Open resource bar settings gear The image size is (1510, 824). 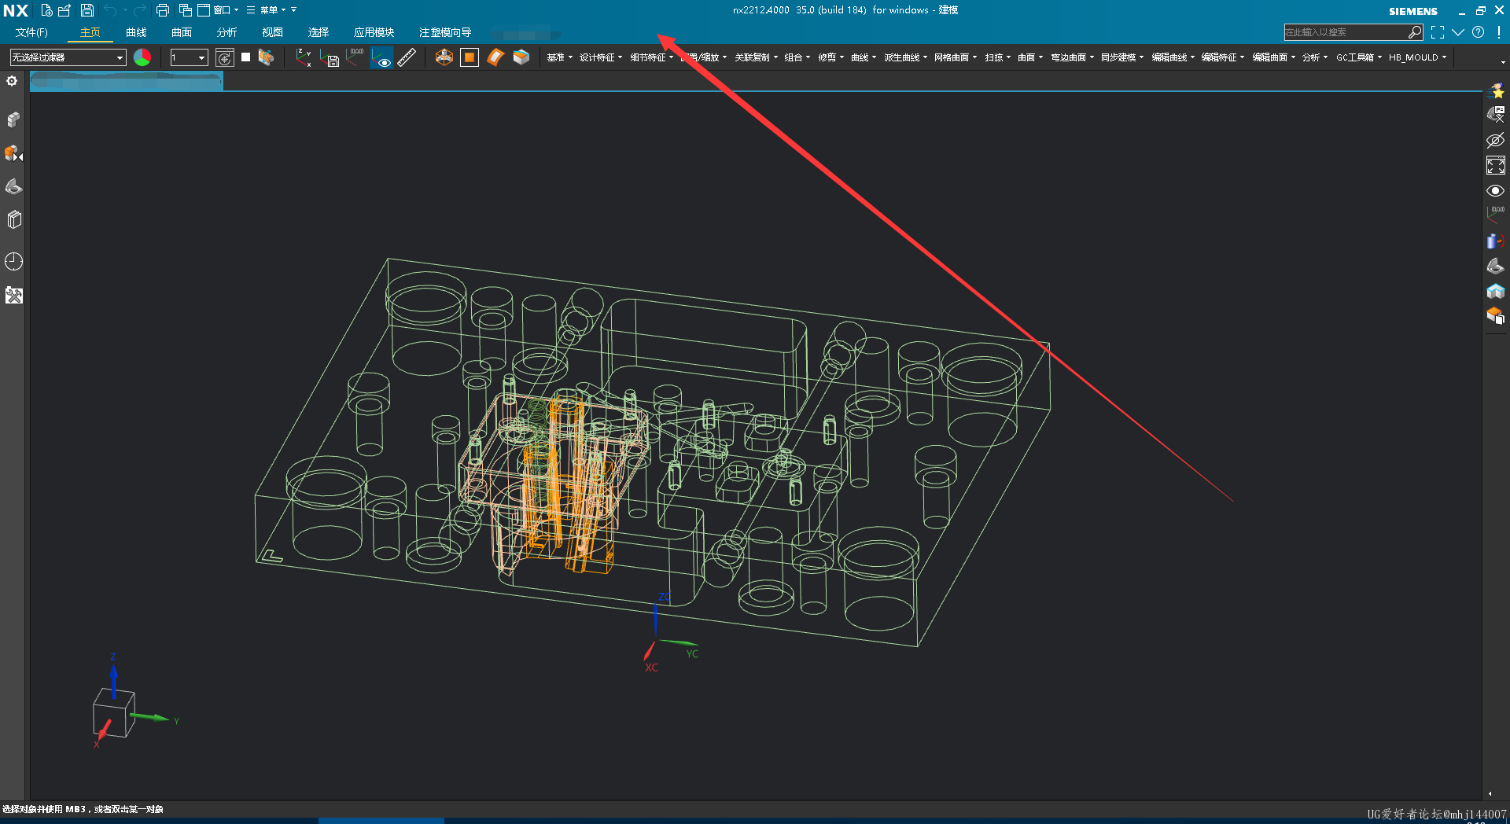click(x=12, y=81)
